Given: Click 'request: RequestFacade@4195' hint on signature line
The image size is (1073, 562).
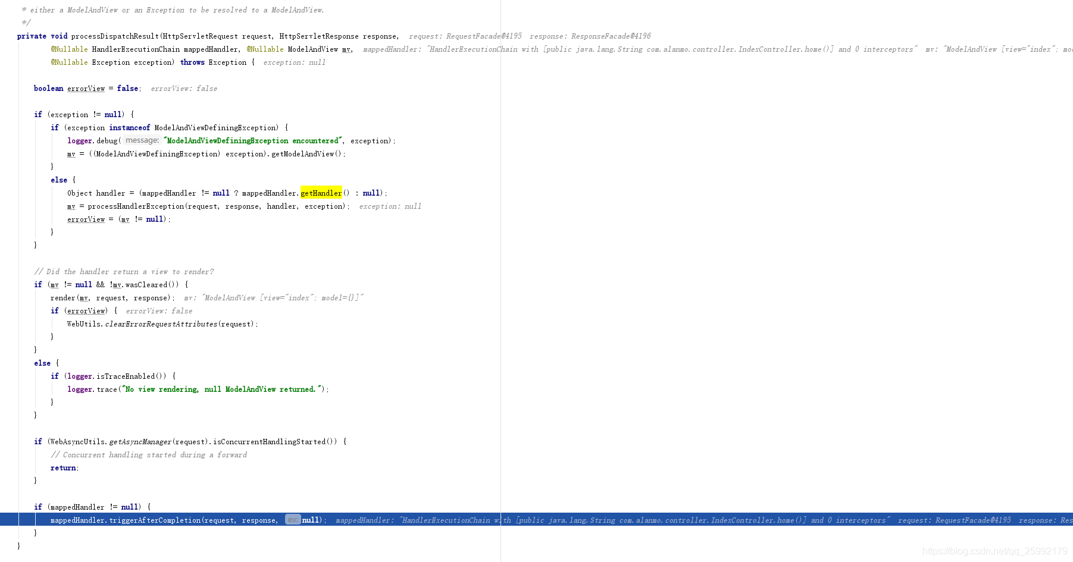Looking at the screenshot, I should [465, 36].
